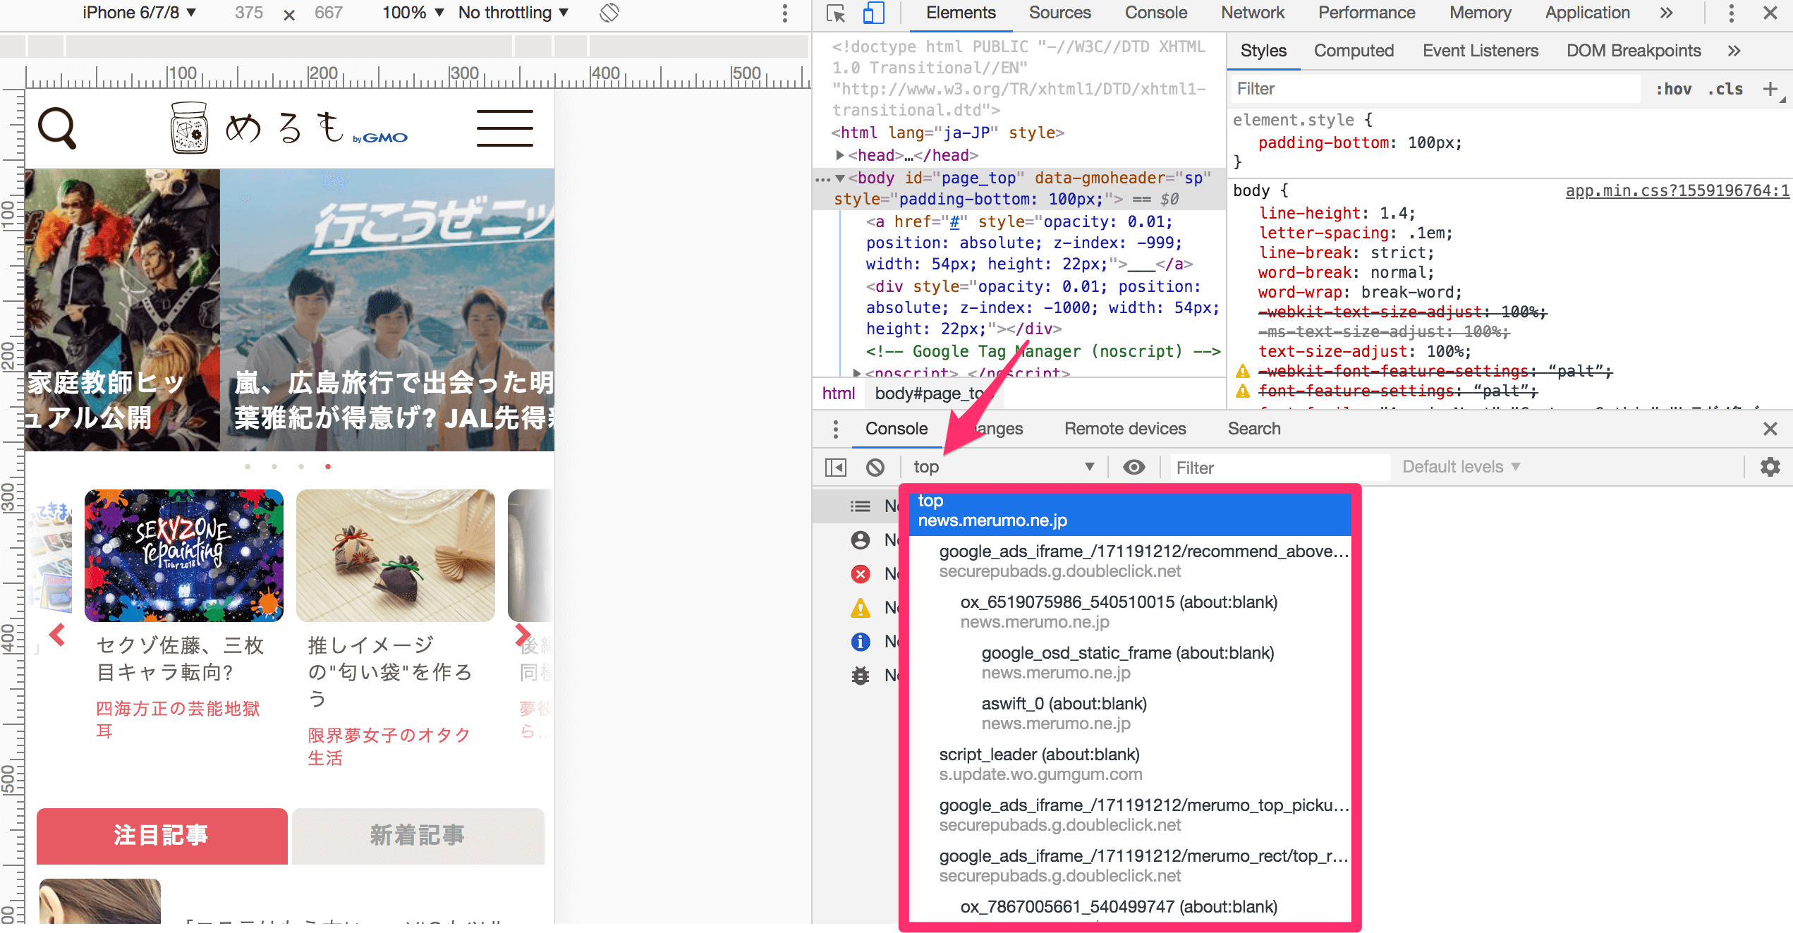Screen dimensions: 1793x933
Task: Show the console sidebar icon
Action: click(x=835, y=467)
